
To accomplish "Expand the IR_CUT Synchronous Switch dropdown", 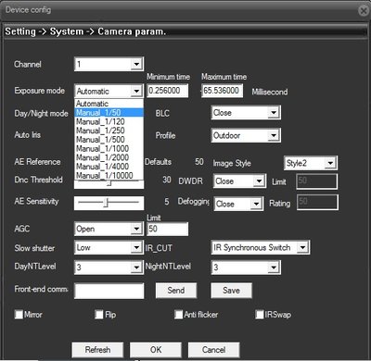I will point(261,247).
